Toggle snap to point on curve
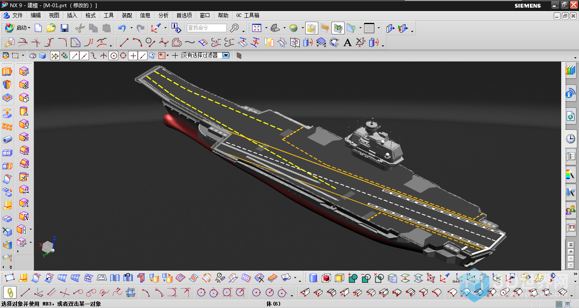Screen dimensions: 579x308 tap(143, 56)
